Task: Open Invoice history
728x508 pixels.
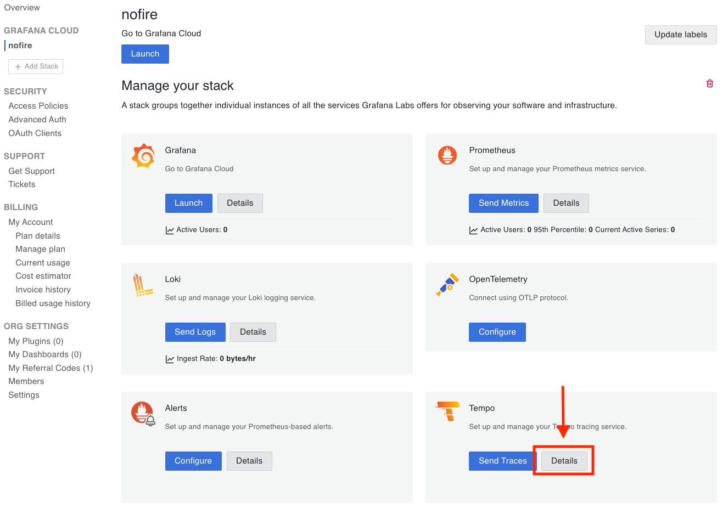Action: [x=43, y=290]
